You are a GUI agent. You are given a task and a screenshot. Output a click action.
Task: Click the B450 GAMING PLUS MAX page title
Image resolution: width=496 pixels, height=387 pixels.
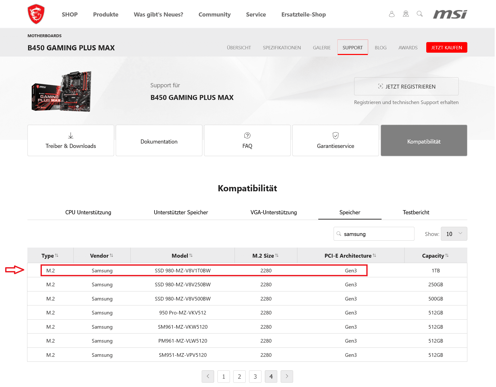click(71, 48)
